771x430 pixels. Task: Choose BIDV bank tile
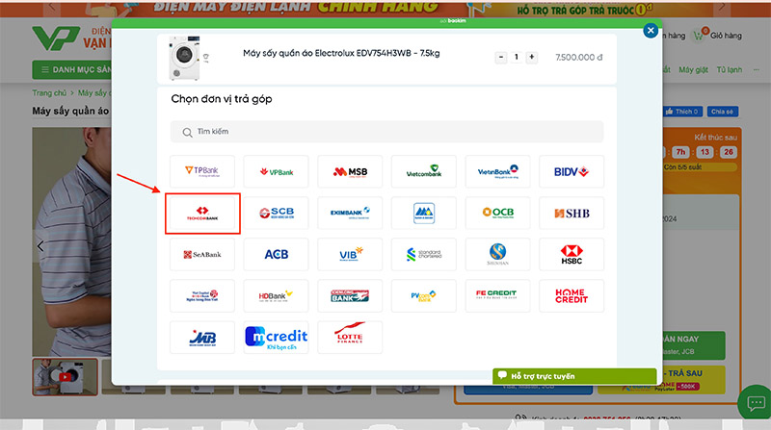pyautogui.click(x=572, y=171)
